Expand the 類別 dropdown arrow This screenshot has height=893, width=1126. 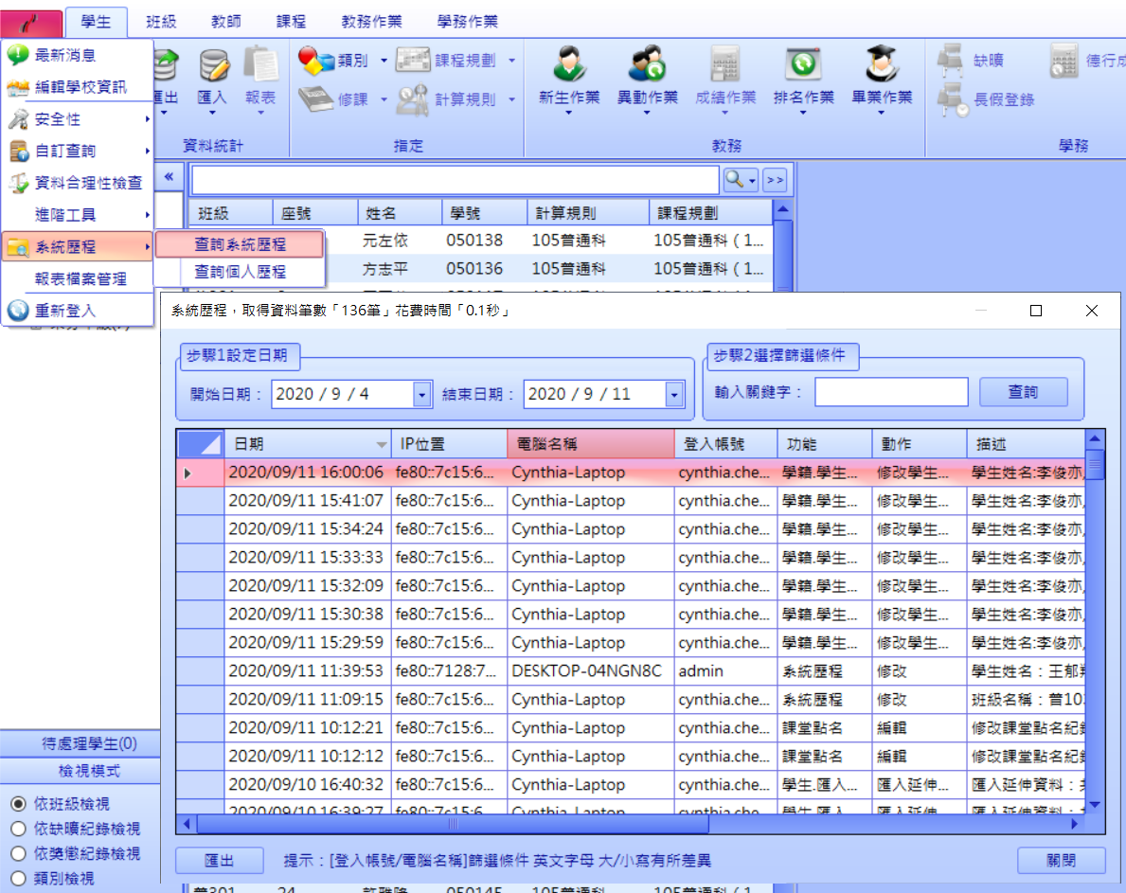pos(384,61)
